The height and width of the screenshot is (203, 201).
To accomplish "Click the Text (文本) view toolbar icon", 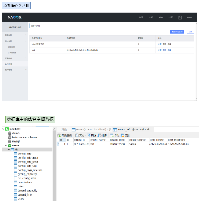I will [x=77, y=135].
